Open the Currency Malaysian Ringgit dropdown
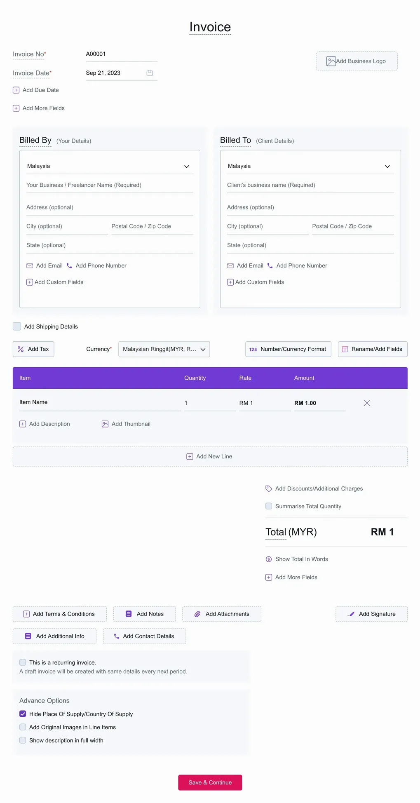The width and height of the screenshot is (420, 803). point(164,349)
